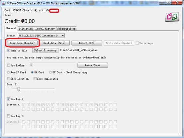Select OV Card radio button
This screenshot has height=138, width=184.
(32, 72)
